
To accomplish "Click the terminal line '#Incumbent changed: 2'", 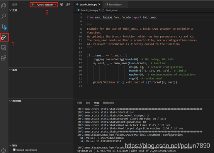I will pyautogui.click(x=113, y=115).
